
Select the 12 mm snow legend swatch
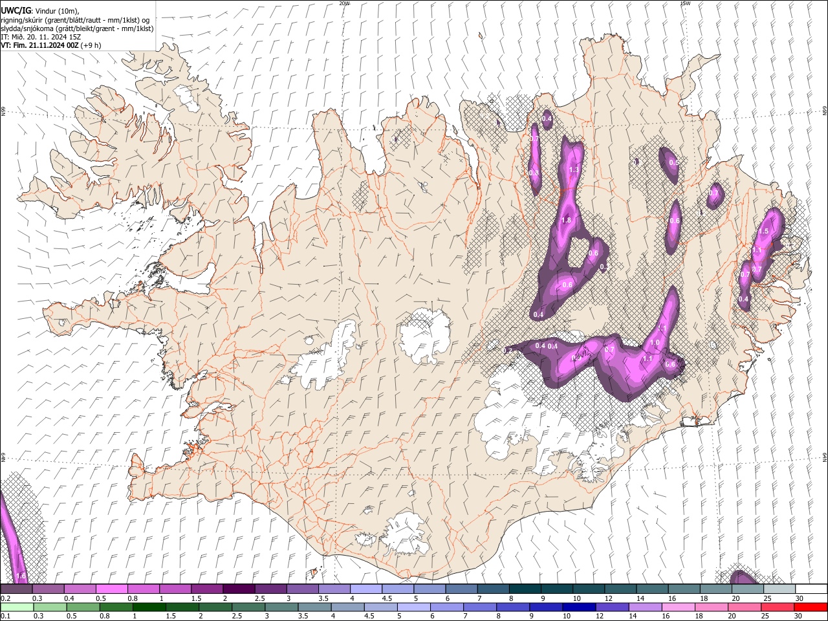point(621,589)
